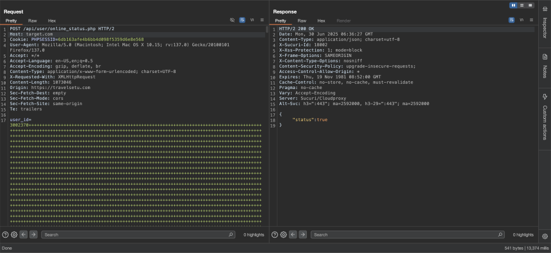Screen dimensions: 551x253
Task: Go to next match in Request search
Action: pos(33,234)
